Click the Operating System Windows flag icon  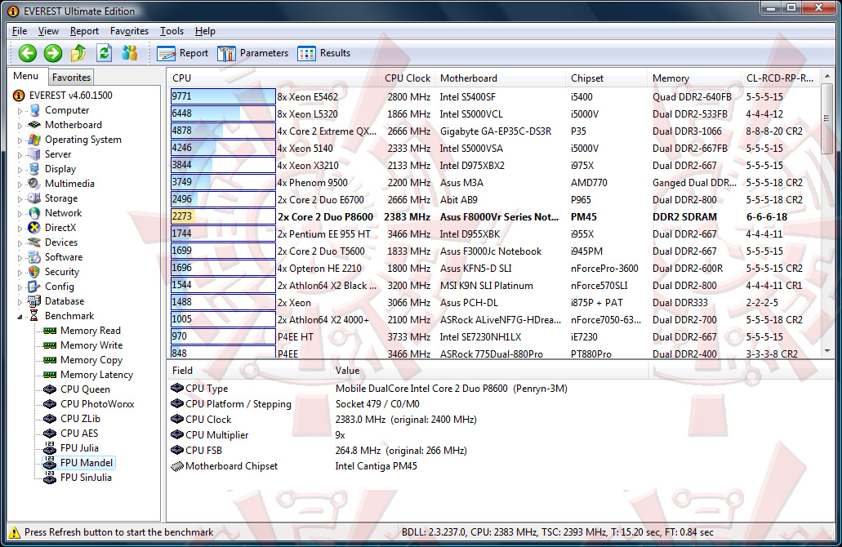tap(35, 140)
